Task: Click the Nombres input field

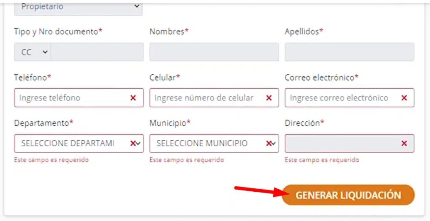Action: pyautogui.click(x=214, y=52)
